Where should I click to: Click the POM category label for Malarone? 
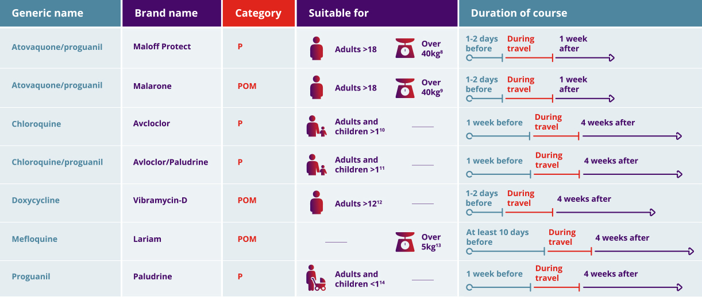(x=247, y=86)
